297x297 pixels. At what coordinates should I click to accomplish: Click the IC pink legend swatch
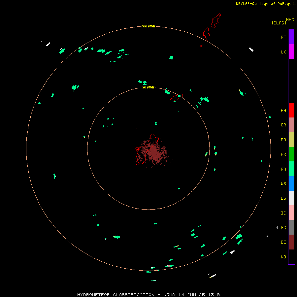pyautogui.click(x=291, y=213)
